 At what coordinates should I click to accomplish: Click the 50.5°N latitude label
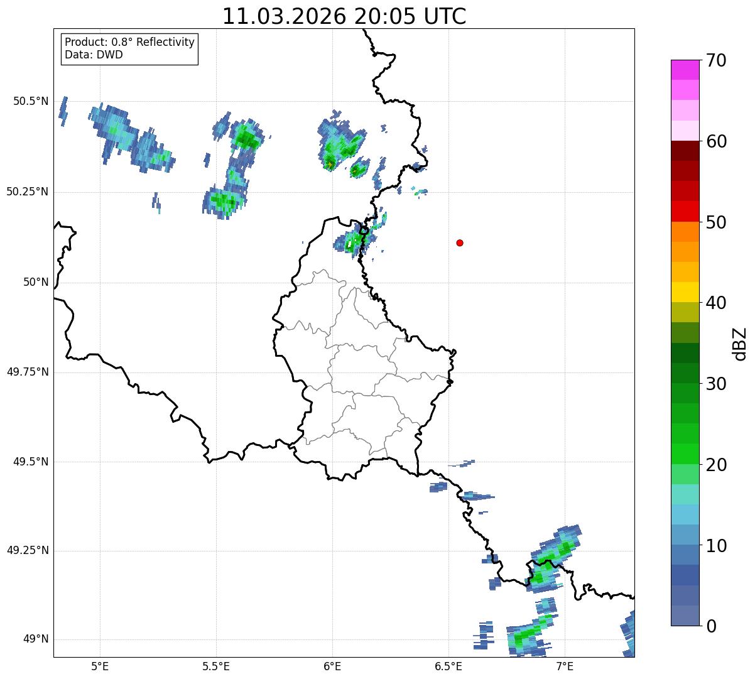tap(31, 101)
